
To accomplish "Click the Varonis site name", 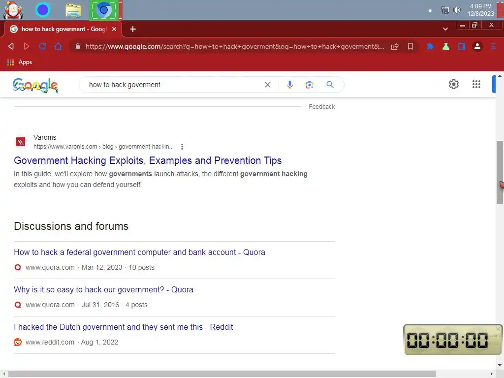I will tap(45, 137).
